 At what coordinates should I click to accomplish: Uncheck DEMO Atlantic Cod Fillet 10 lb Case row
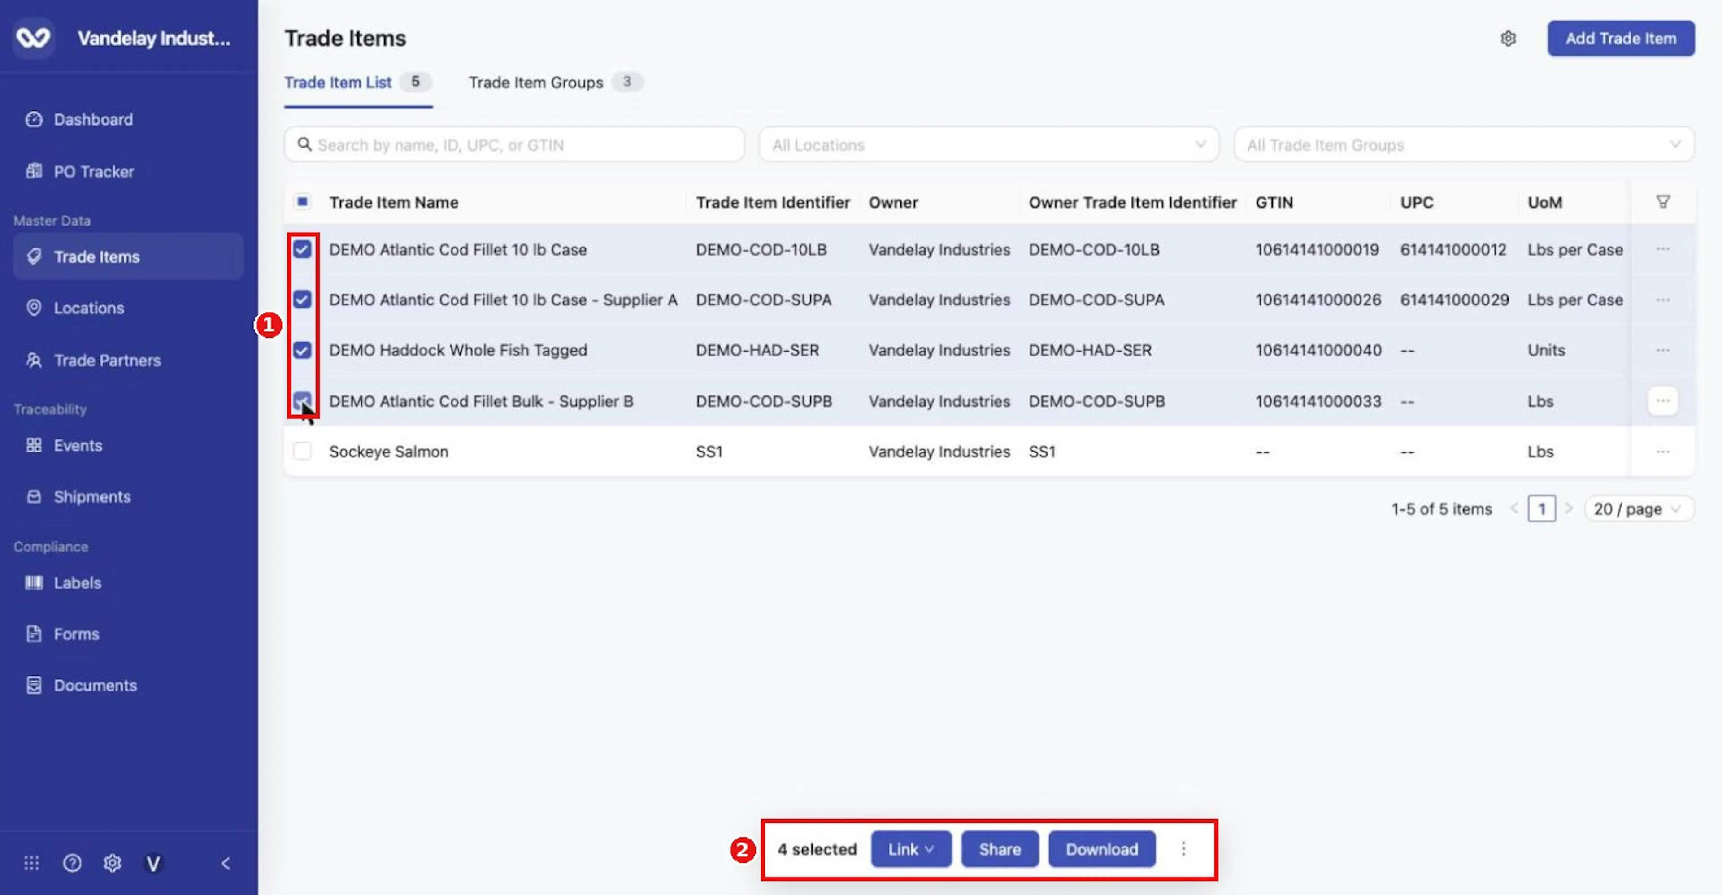click(302, 249)
